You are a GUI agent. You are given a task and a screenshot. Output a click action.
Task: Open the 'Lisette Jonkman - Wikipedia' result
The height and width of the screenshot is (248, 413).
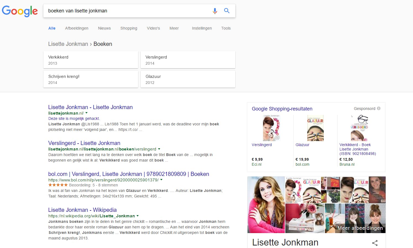click(x=82, y=210)
